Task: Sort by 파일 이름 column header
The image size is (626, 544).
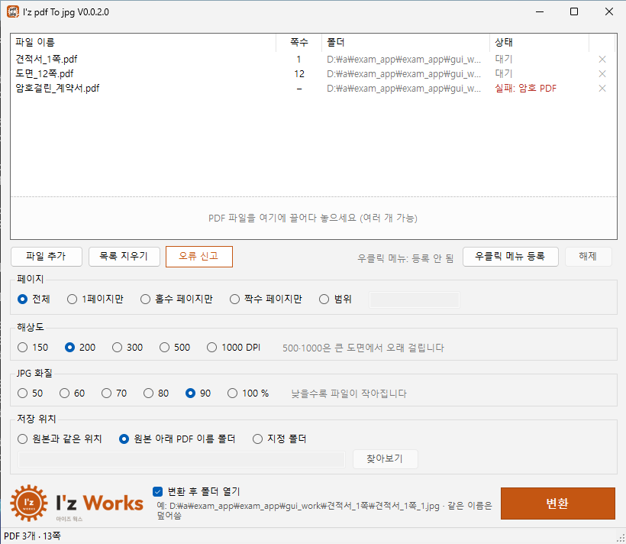Action: (143, 42)
